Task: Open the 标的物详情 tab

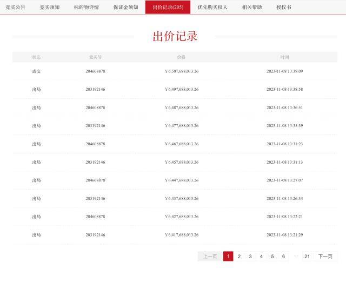Action: tap(86, 8)
